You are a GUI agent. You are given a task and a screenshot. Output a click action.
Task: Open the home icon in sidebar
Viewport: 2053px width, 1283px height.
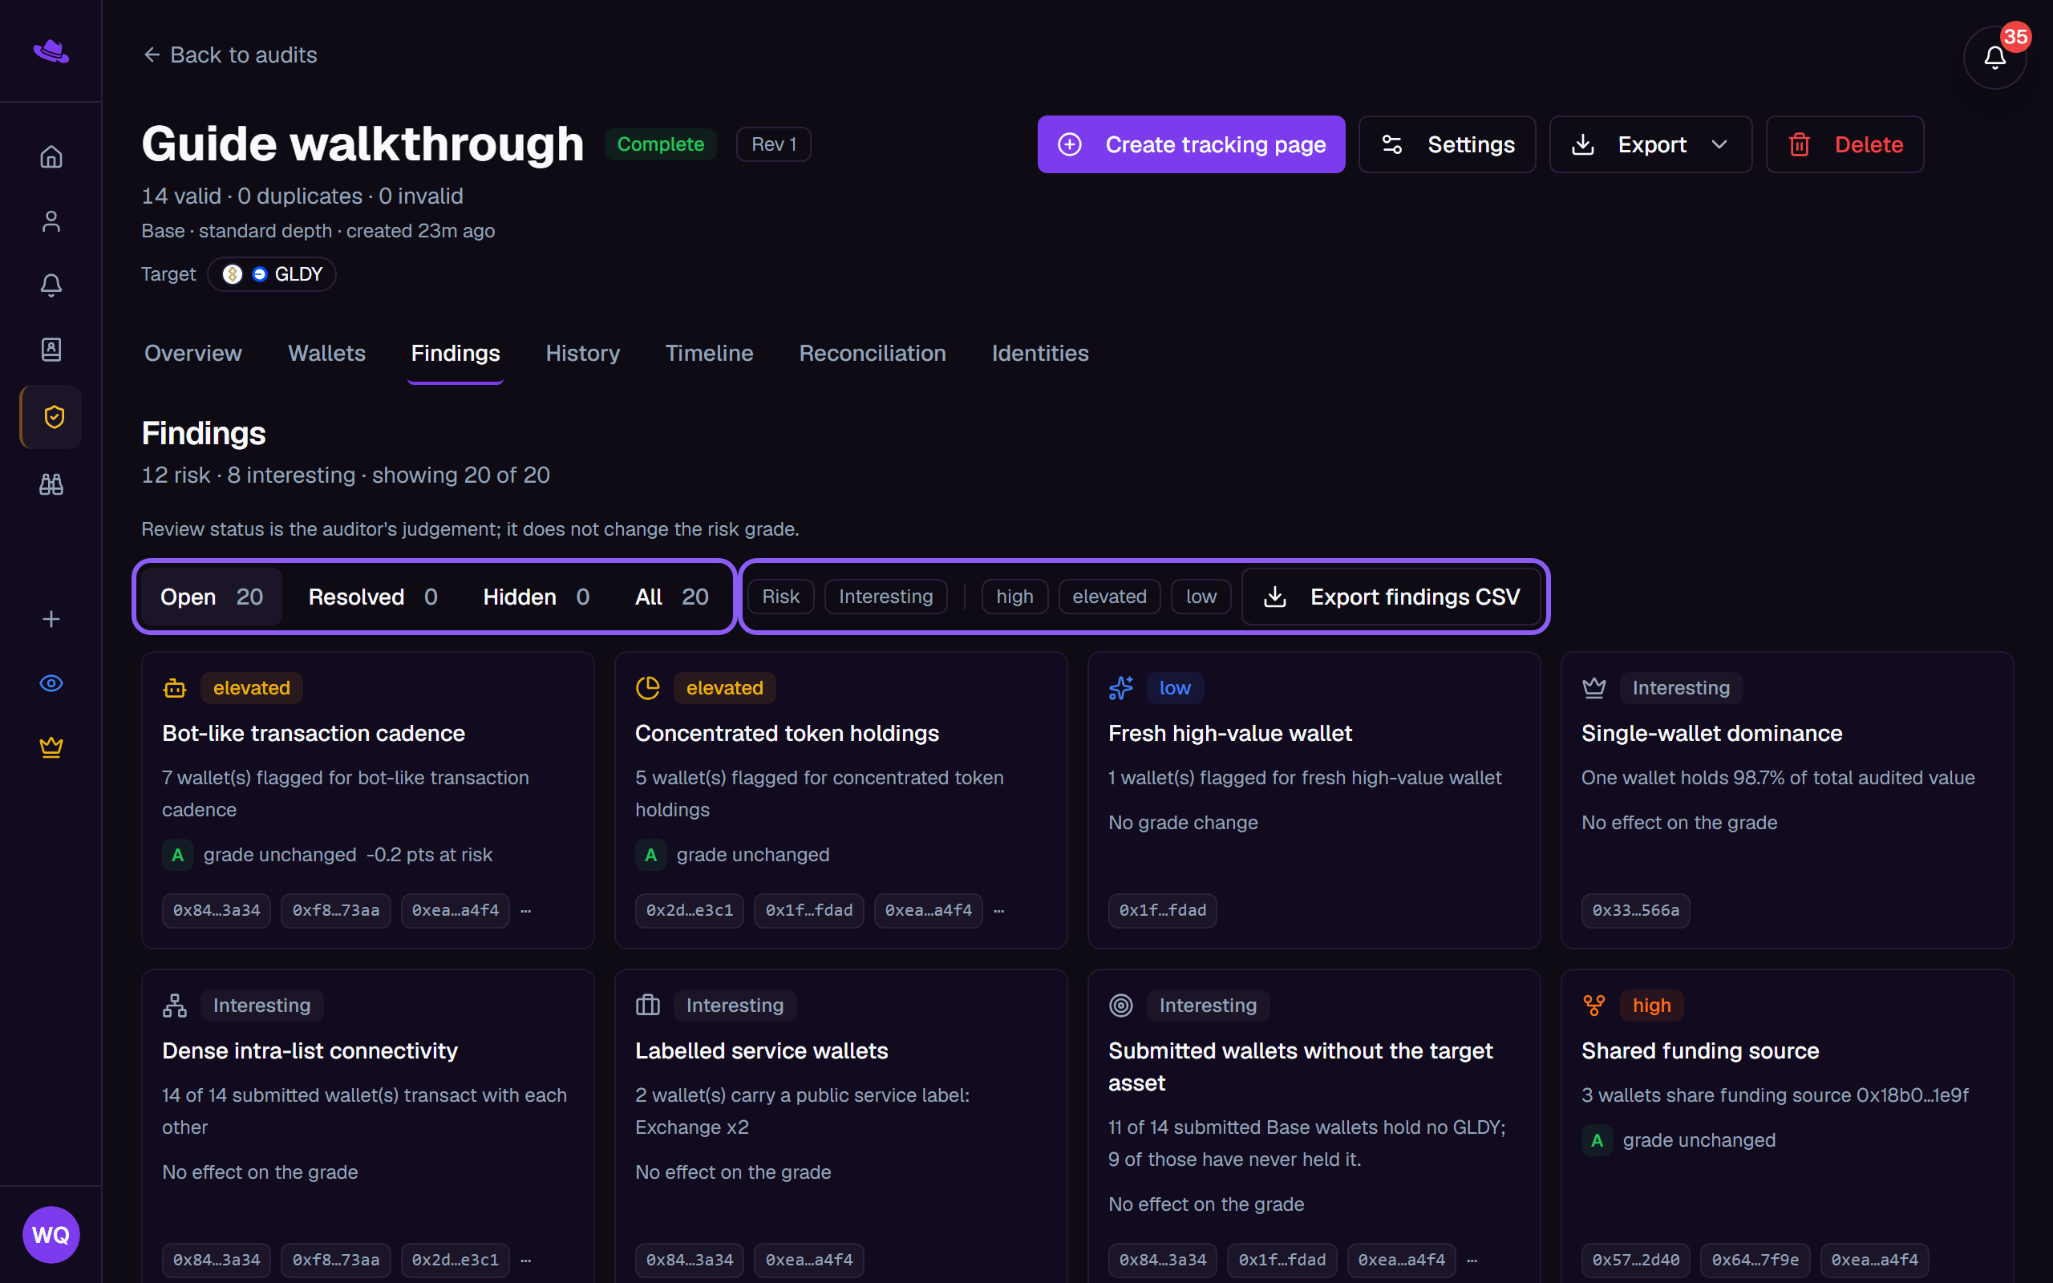pos(51,156)
